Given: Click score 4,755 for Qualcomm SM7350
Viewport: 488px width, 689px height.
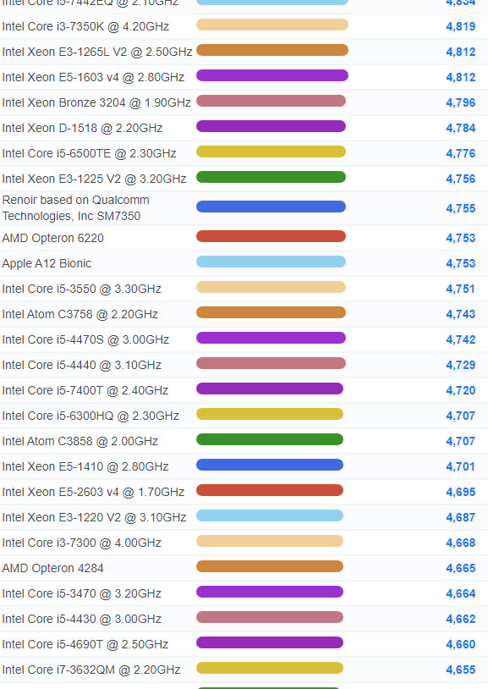Looking at the screenshot, I should 461,208.
